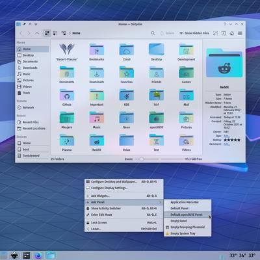The height and width of the screenshot is (260, 260).
Task: Add a tag via Tags Add link
Action: 226,136
